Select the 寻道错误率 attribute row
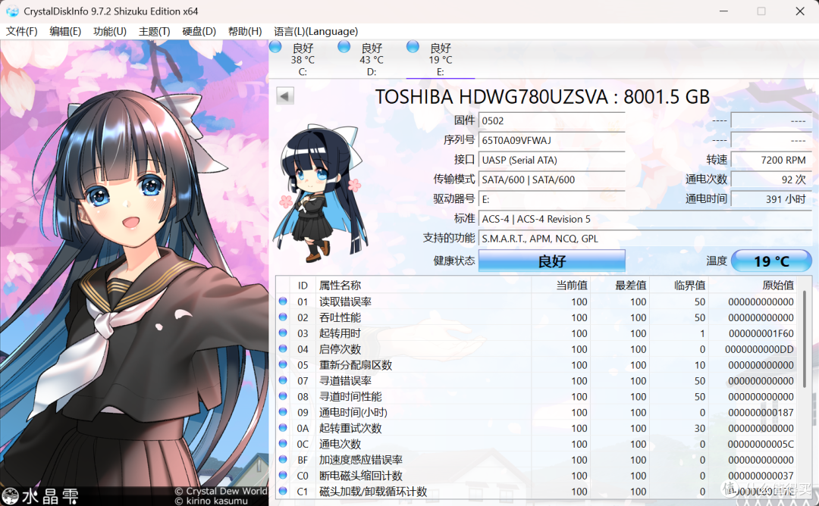 [537, 381]
